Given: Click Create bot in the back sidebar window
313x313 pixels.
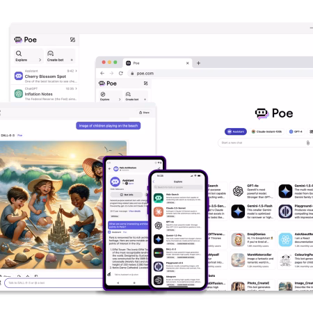Looking at the screenshot, I should [60, 56].
